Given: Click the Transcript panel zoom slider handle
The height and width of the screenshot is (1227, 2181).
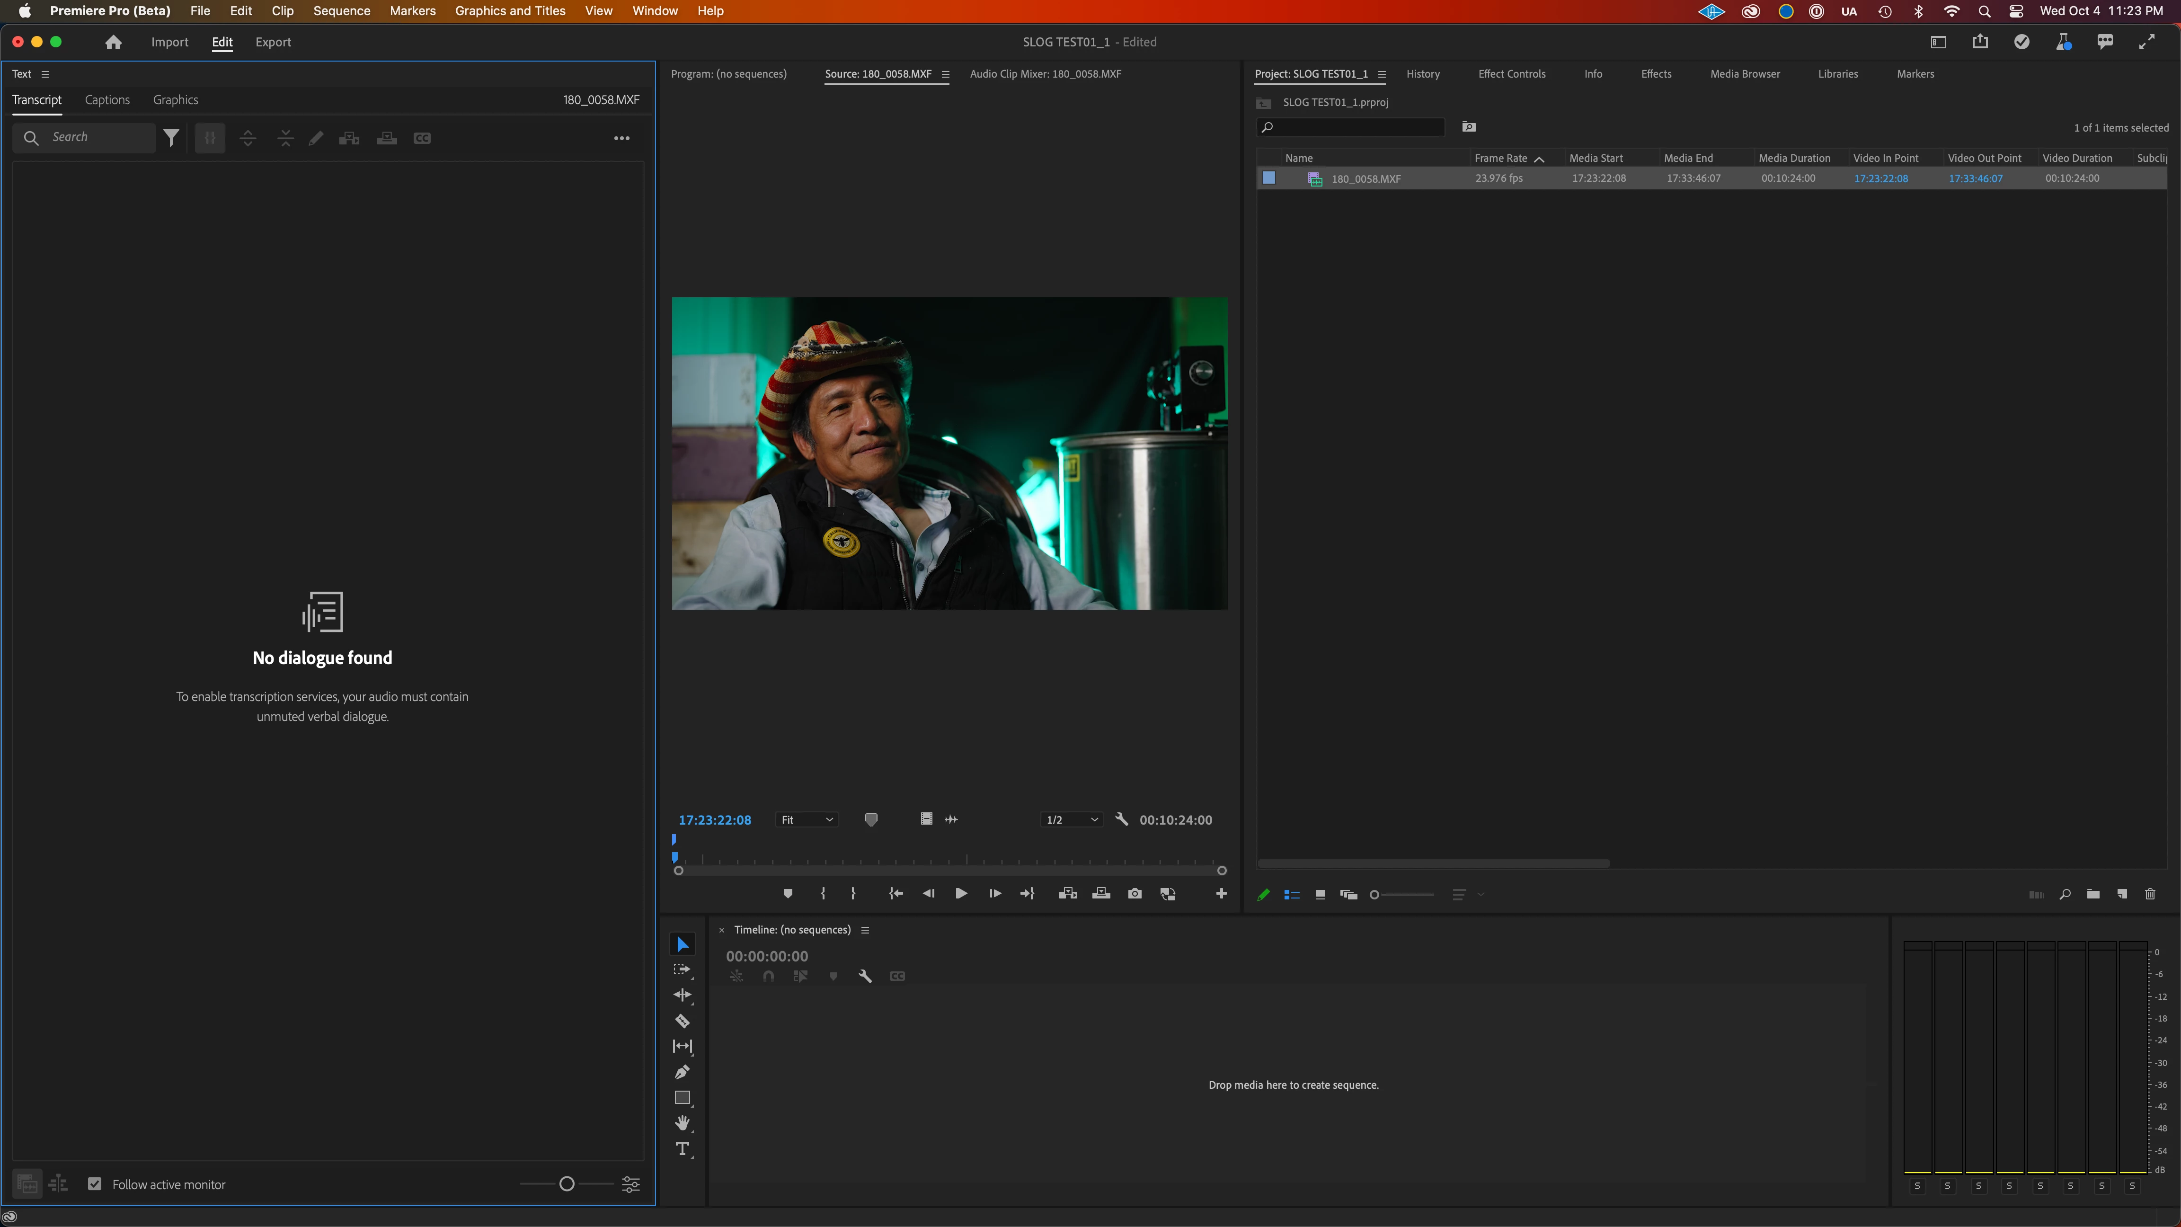Looking at the screenshot, I should (567, 1184).
